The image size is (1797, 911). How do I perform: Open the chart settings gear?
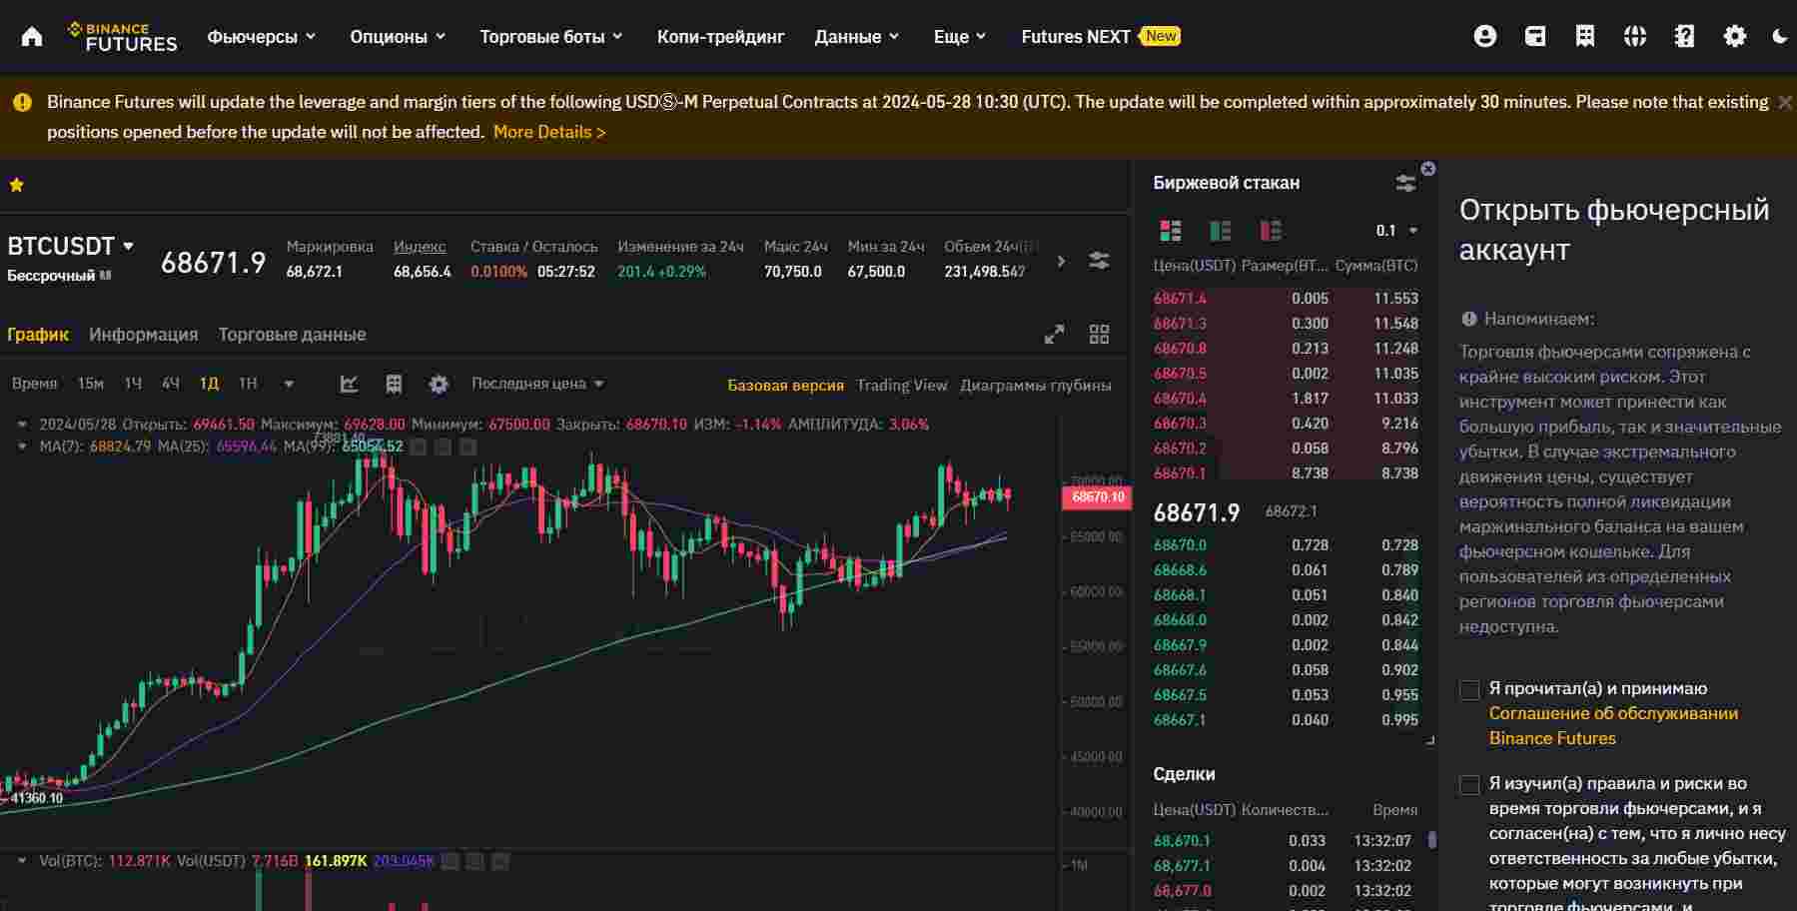pyautogui.click(x=439, y=384)
